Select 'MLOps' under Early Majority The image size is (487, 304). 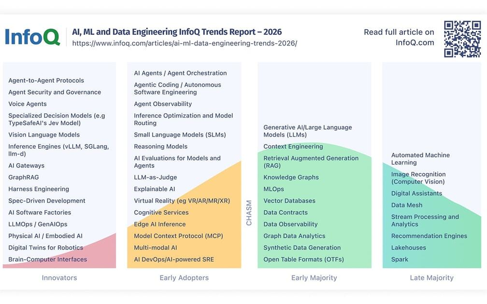(x=274, y=189)
